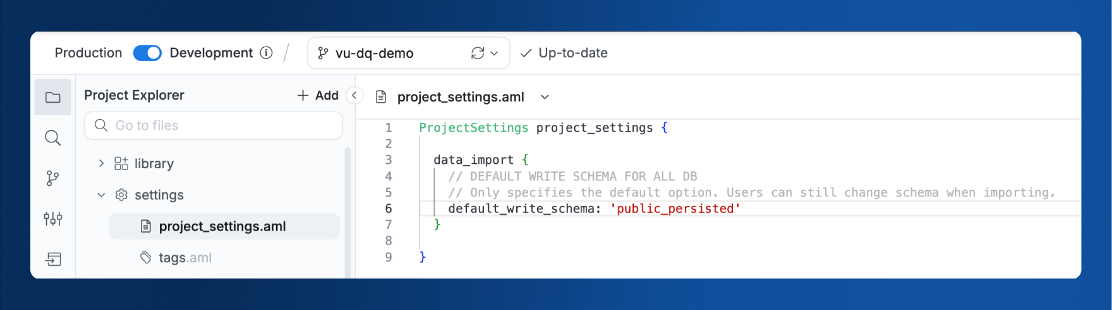Collapse the Project Explorer panel arrow

[x=354, y=95]
